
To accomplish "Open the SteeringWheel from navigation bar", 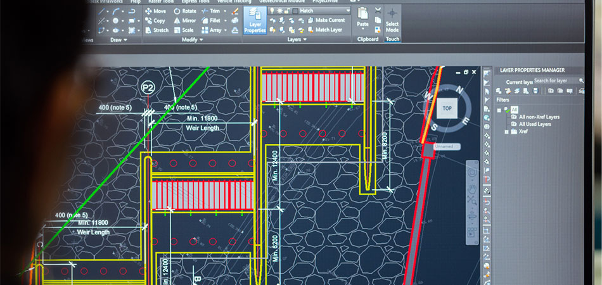I will coord(472,172).
